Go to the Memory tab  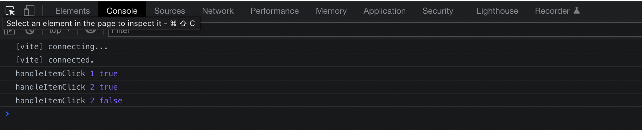click(331, 11)
